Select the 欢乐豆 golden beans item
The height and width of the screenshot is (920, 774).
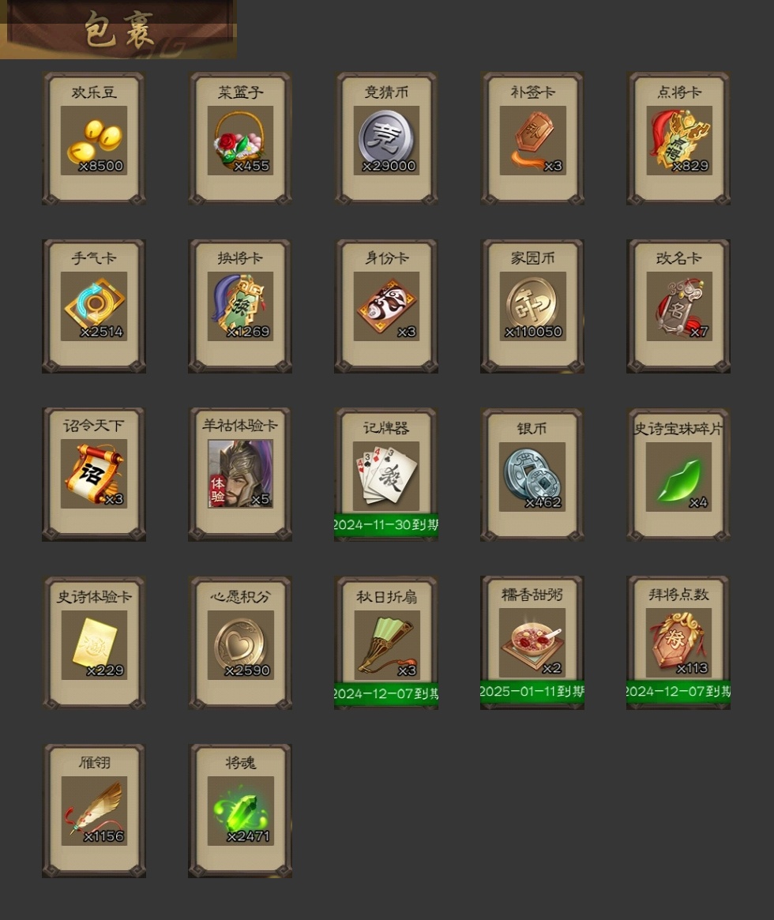[x=94, y=138]
